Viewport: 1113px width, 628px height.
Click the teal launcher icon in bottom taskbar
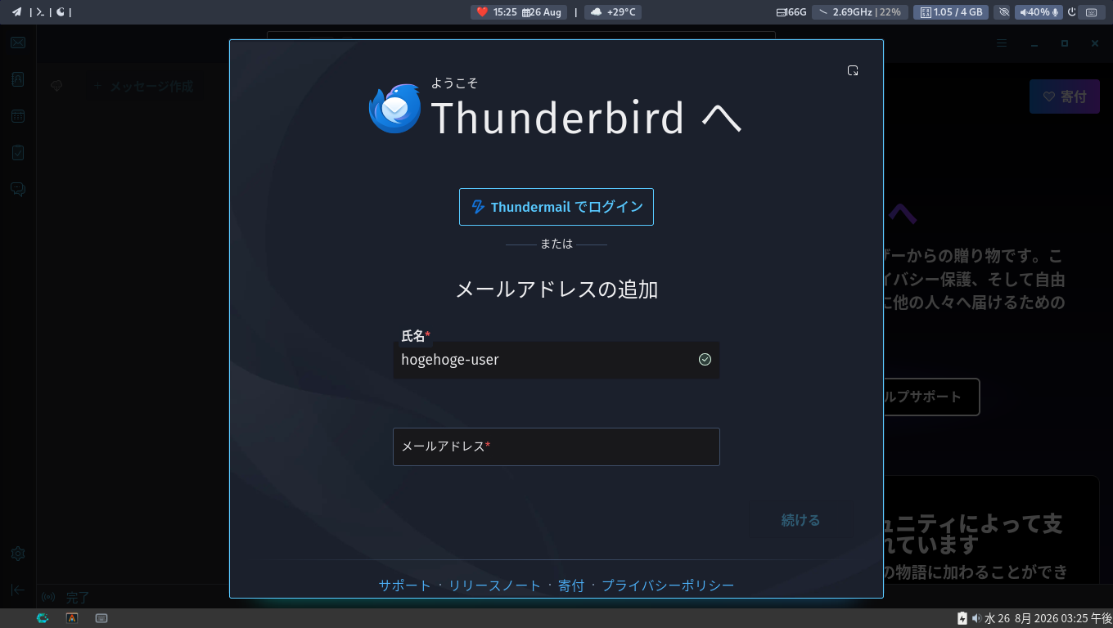pyautogui.click(x=43, y=618)
